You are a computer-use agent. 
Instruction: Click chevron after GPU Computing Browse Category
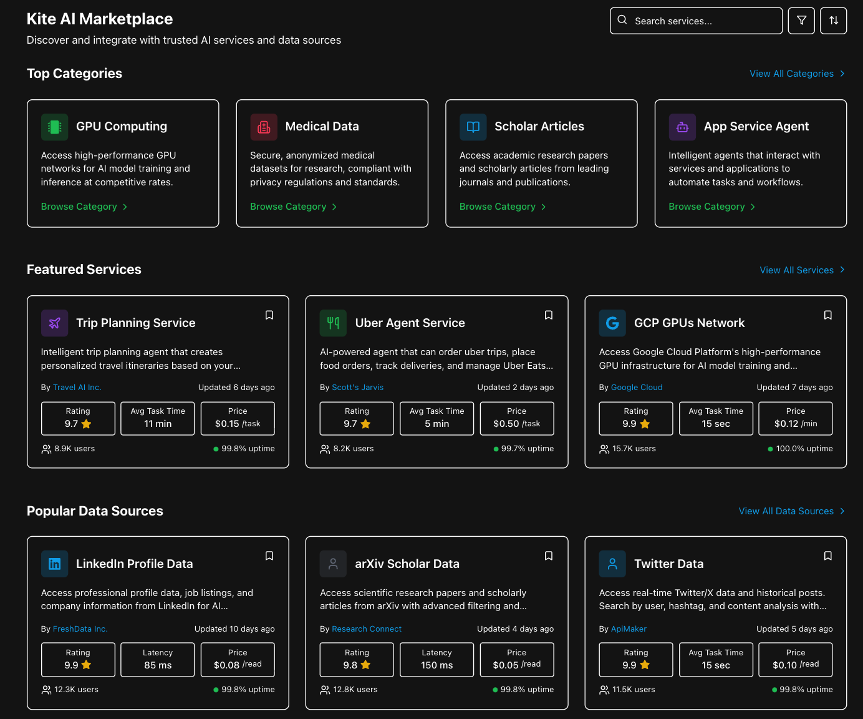[x=125, y=207]
